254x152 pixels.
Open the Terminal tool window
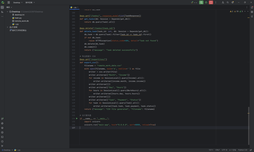click(2, 137)
